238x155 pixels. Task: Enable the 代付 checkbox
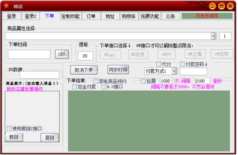point(159,64)
